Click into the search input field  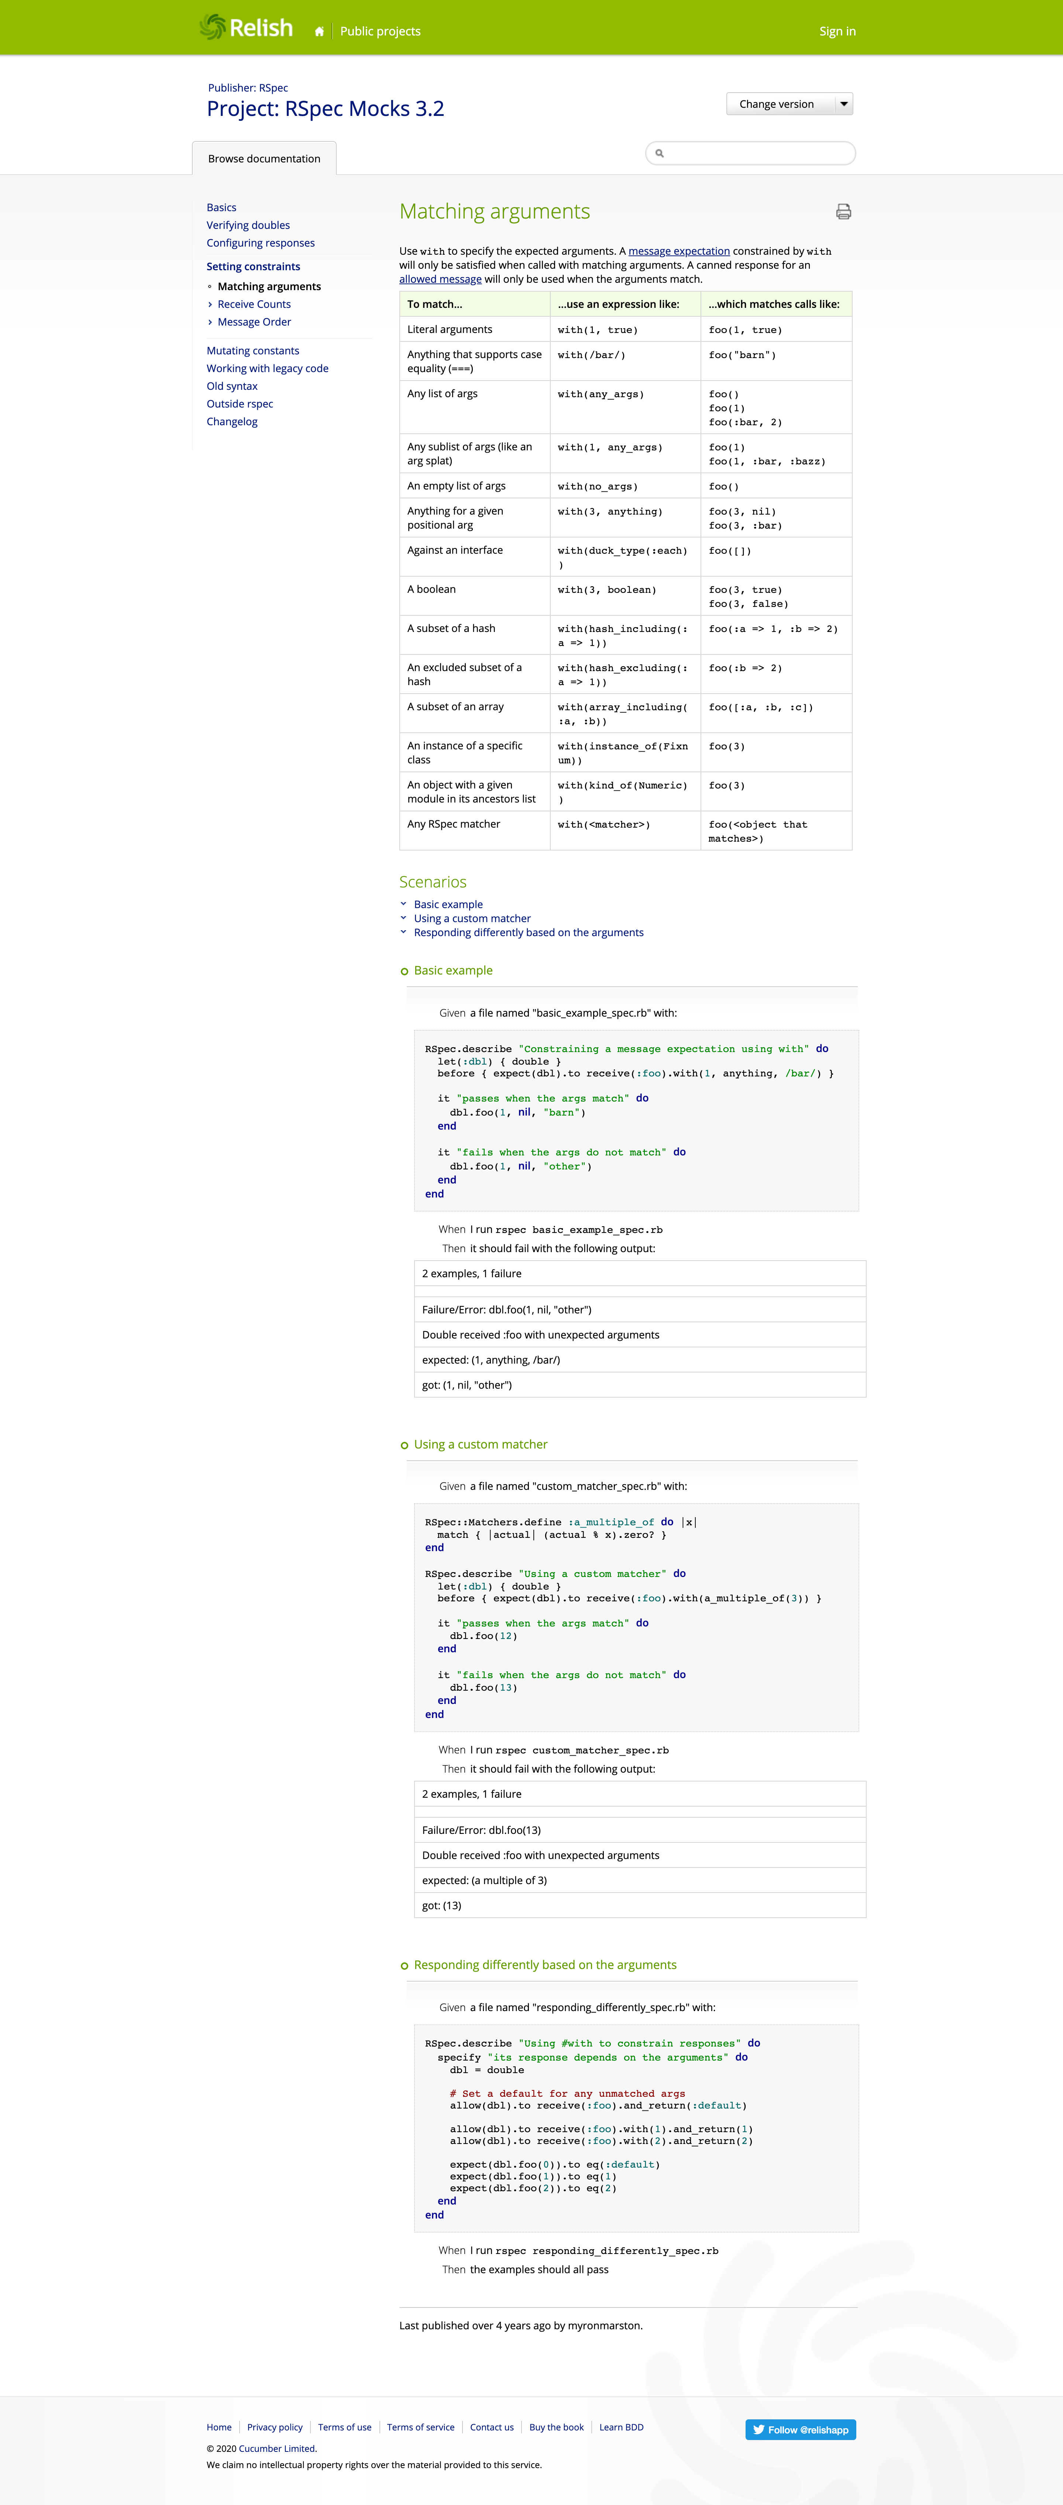point(758,154)
